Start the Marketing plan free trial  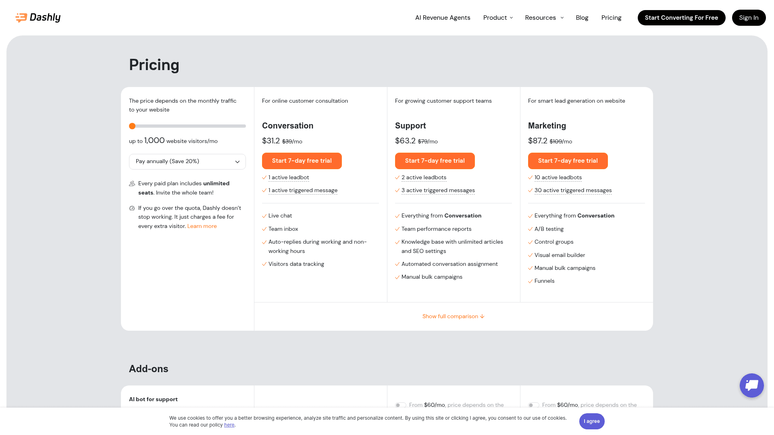tap(568, 161)
